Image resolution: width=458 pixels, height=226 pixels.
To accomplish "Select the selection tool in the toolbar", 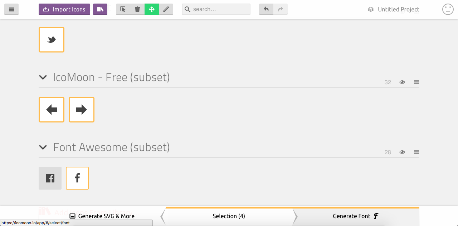I will tap(123, 9).
